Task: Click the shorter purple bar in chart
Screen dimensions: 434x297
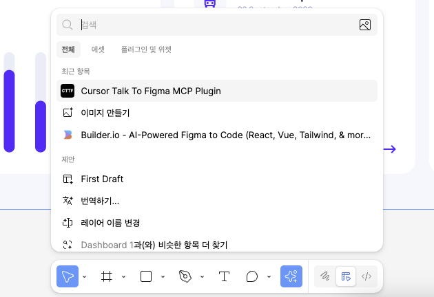Action: (x=41, y=126)
